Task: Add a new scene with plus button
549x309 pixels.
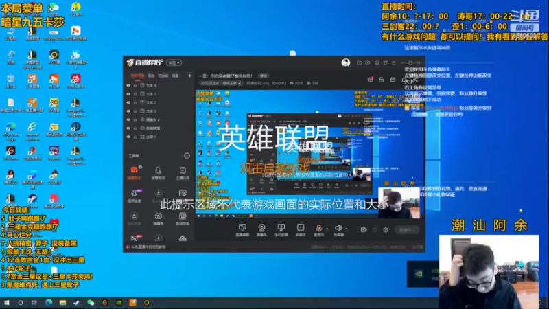Action: pyautogui.click(x=190, y=76)
